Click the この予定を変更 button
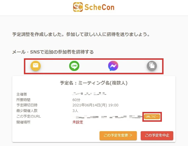 [x=118, y=136]
